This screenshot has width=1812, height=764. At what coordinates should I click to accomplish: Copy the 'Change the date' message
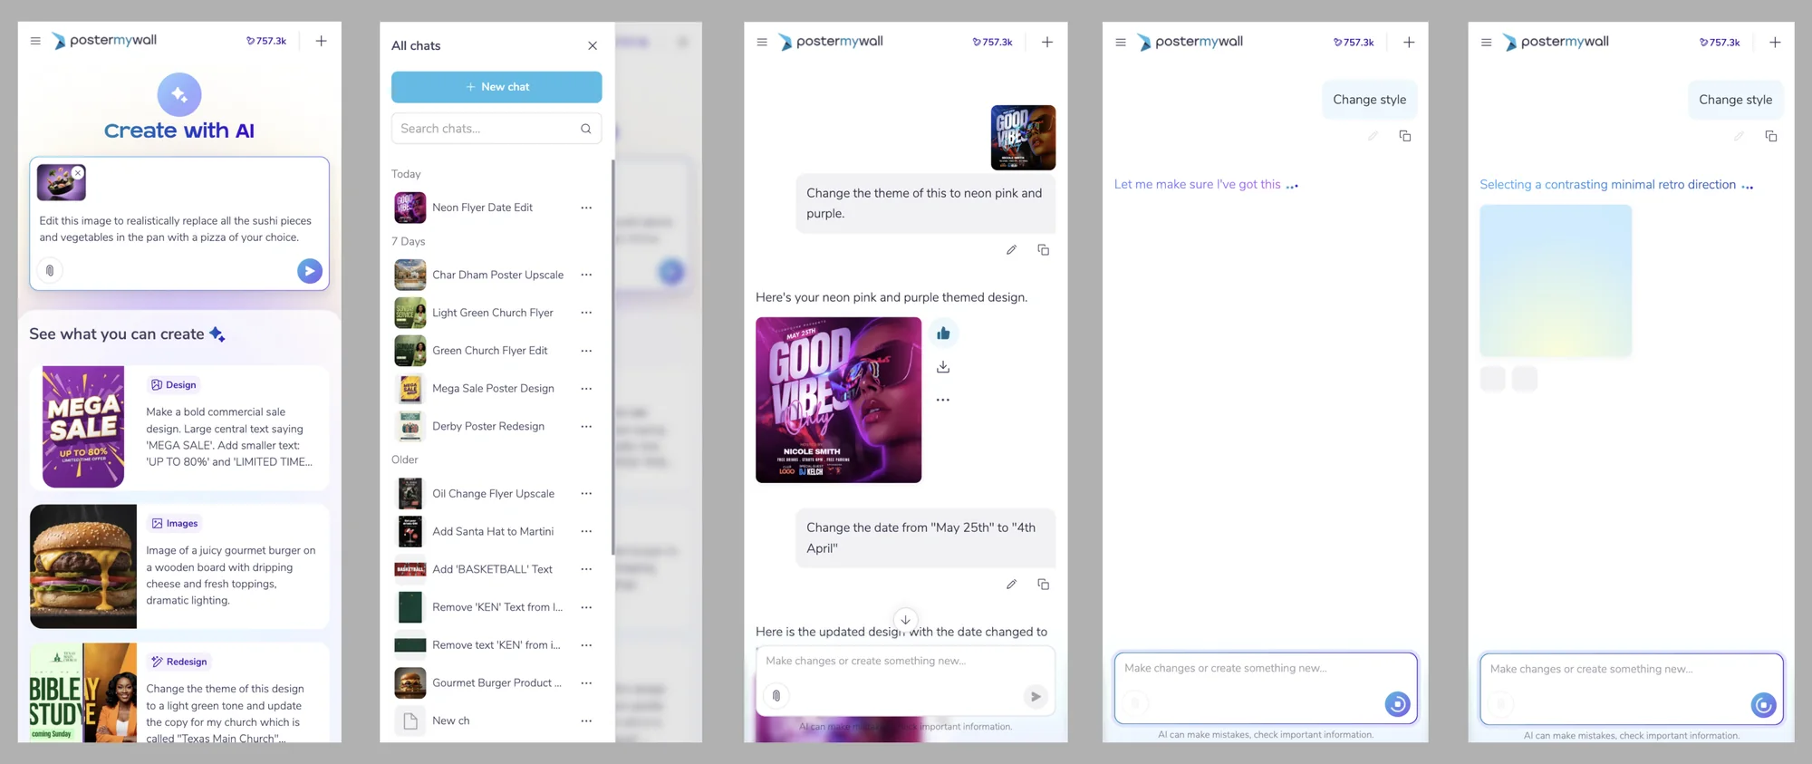(x=1044, y=585)
